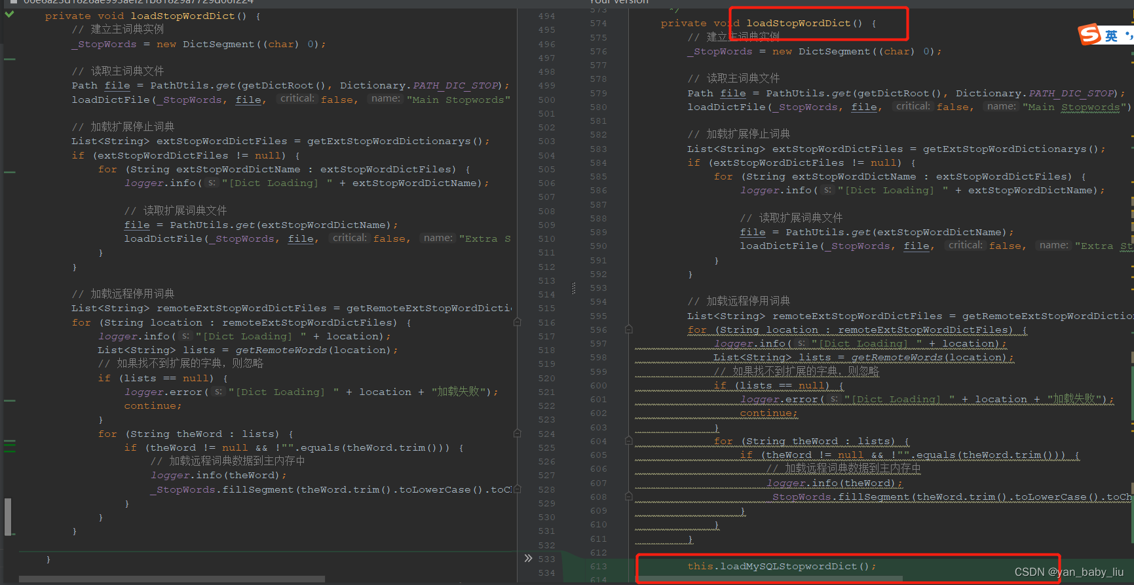Click the 'critical:' hint on left Main Stopwords line
The height and width of the screenshot is (585, 1134).
coord(297,98)
